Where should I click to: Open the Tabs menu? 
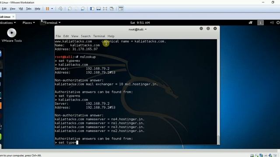pyautogui.click(x=28, y=9)
